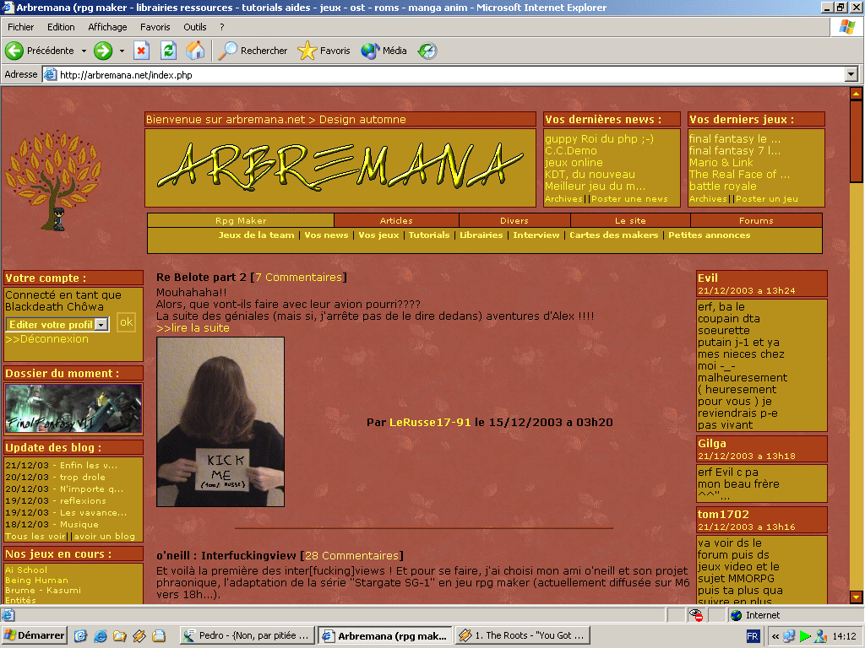The image size is (865, 648).
Task: Click the ok button beside profile dropdown
Action: (127, 322)
